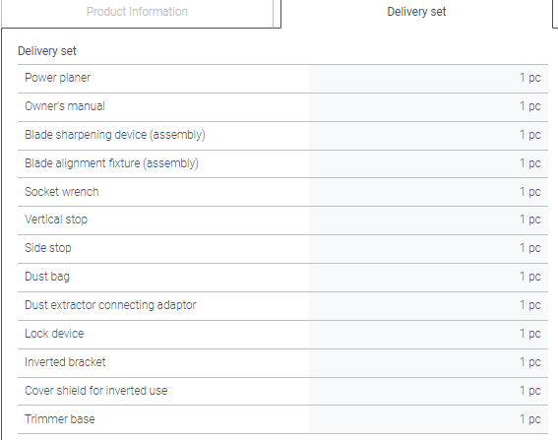Switch to the Product Information tab

pyautogui.click(x=137, y=12)
